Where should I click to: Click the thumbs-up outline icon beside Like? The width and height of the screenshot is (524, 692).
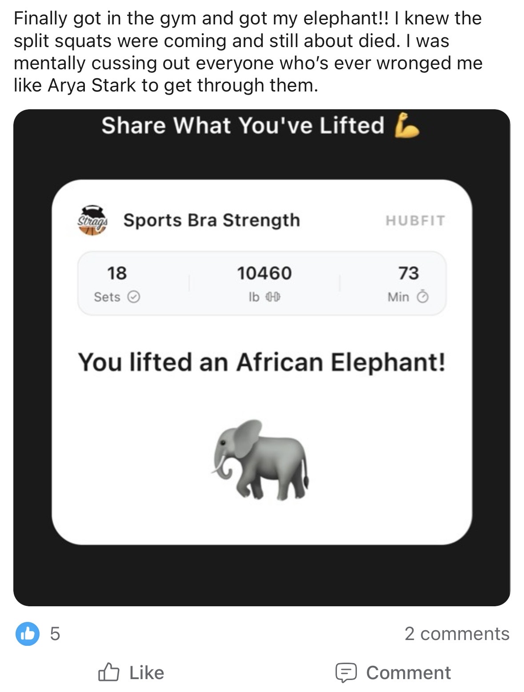(x=108, y=672)
